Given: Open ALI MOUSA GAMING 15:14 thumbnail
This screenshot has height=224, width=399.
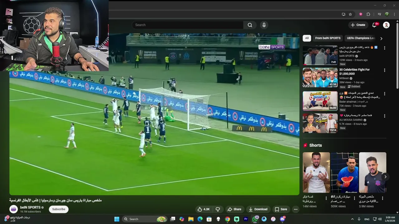Looking at the screenshot, I should pyautogui.click(x=320, y=123).
